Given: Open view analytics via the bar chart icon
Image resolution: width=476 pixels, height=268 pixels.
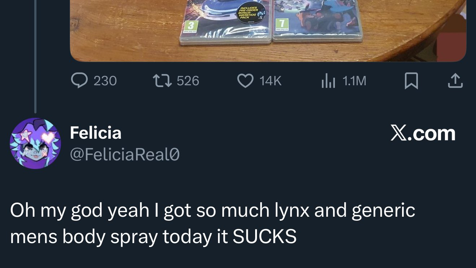Looking at the screenshot, I should 328,81.
